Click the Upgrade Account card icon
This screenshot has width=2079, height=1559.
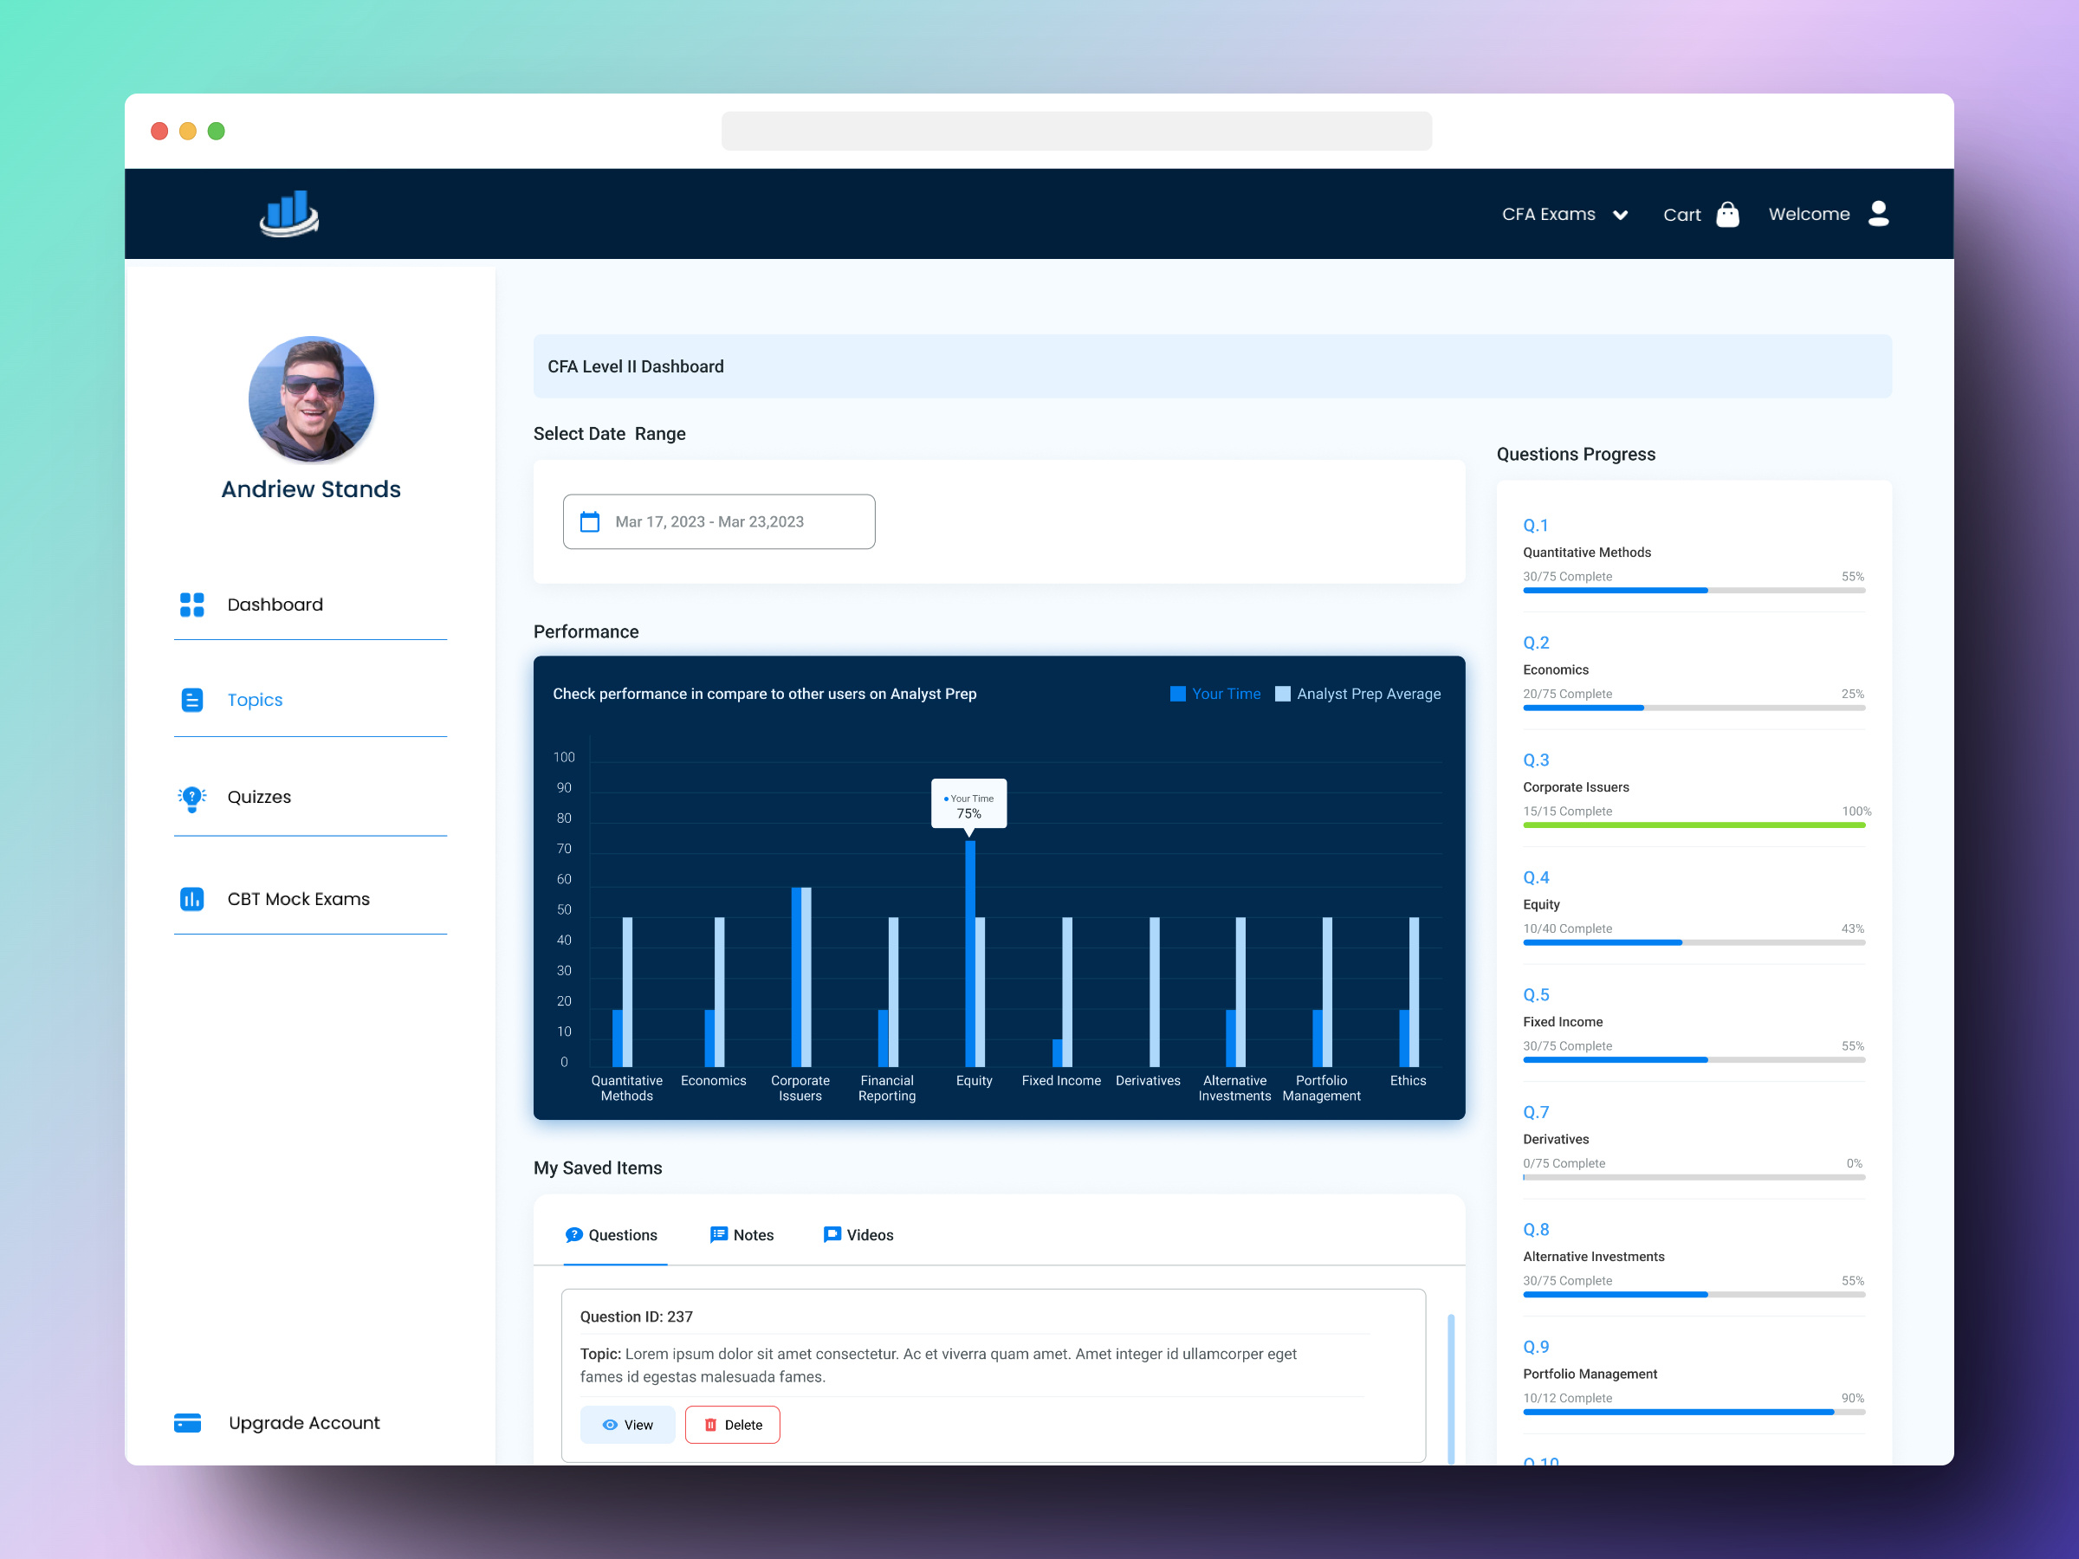click(x=188, y=1423)
